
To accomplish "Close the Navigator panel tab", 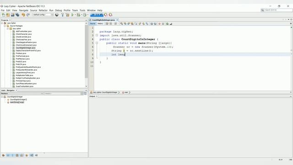I will 16,90.
